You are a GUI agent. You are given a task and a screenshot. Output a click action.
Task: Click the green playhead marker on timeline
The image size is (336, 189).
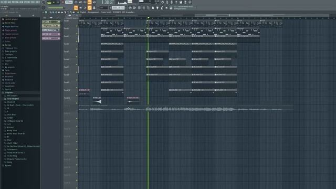[148, 18]
